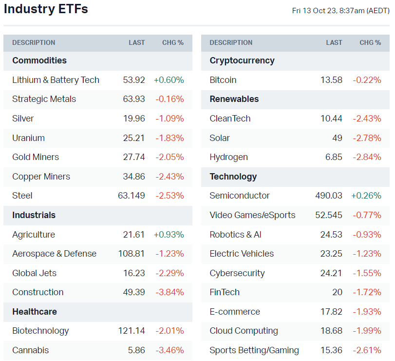Click the right table LAST column header
The height and width of the screenshot is (361, 395).
(334, 43)
